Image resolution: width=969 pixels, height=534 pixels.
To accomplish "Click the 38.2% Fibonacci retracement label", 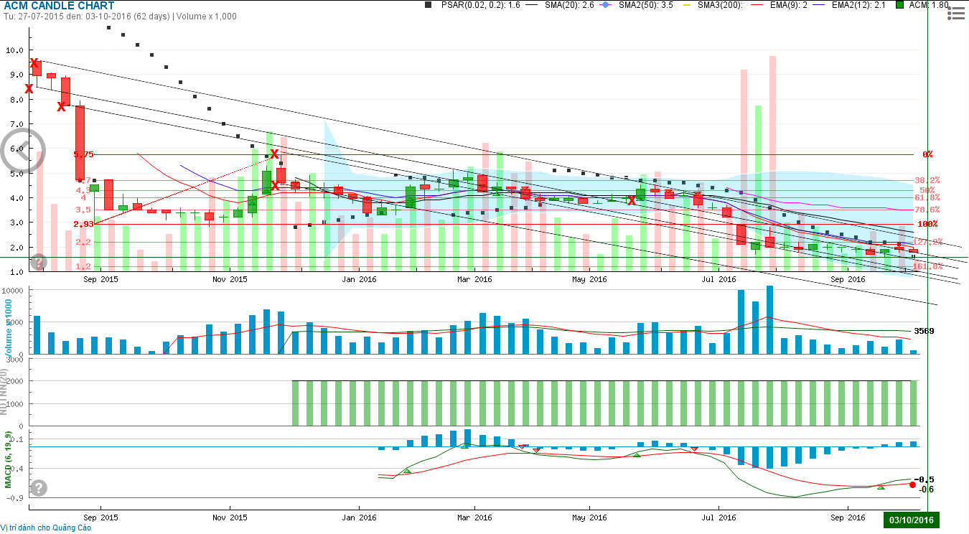I will pos(927,180).
